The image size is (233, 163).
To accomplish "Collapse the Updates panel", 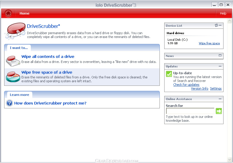I will coord(220,66).
